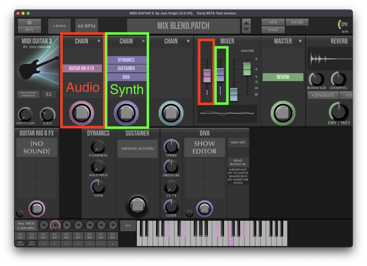Click the Compress knob in Dynamics
The height and width of the screenshot is (266, 367).
pos(98,147)
